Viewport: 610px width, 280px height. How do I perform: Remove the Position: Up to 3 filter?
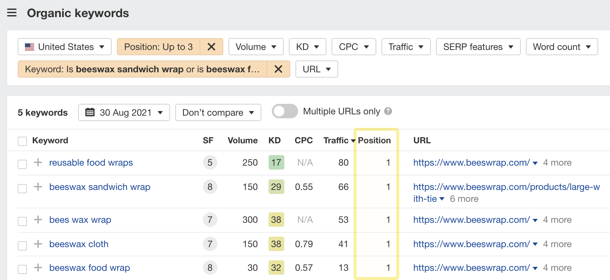(211, 47)
